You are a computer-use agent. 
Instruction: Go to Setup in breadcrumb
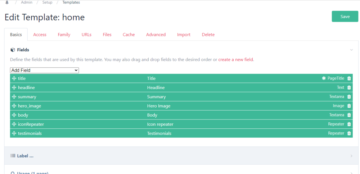tap(47, 3)
